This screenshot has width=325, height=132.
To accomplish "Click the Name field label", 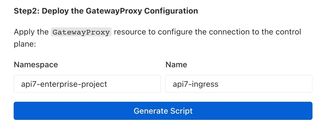I will point(176,65).
